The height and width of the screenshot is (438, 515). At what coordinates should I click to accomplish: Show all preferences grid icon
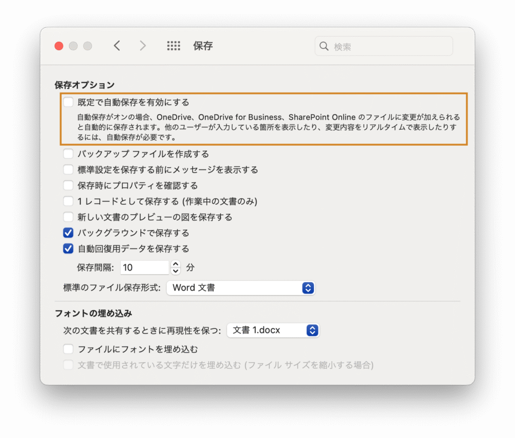(174, 46)
